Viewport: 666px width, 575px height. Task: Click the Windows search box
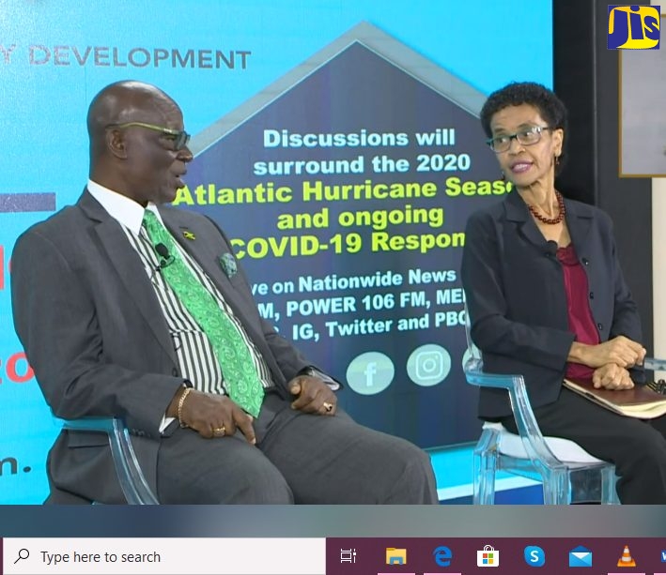click(164, 556)
